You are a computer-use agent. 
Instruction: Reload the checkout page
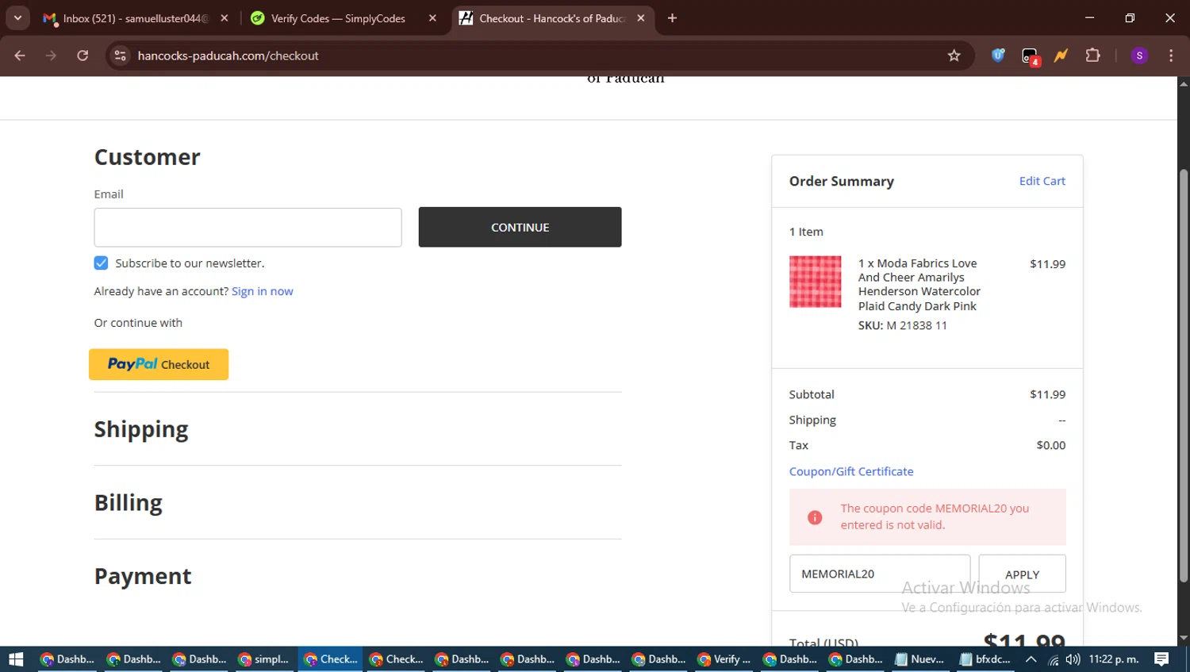coord(83,56)
